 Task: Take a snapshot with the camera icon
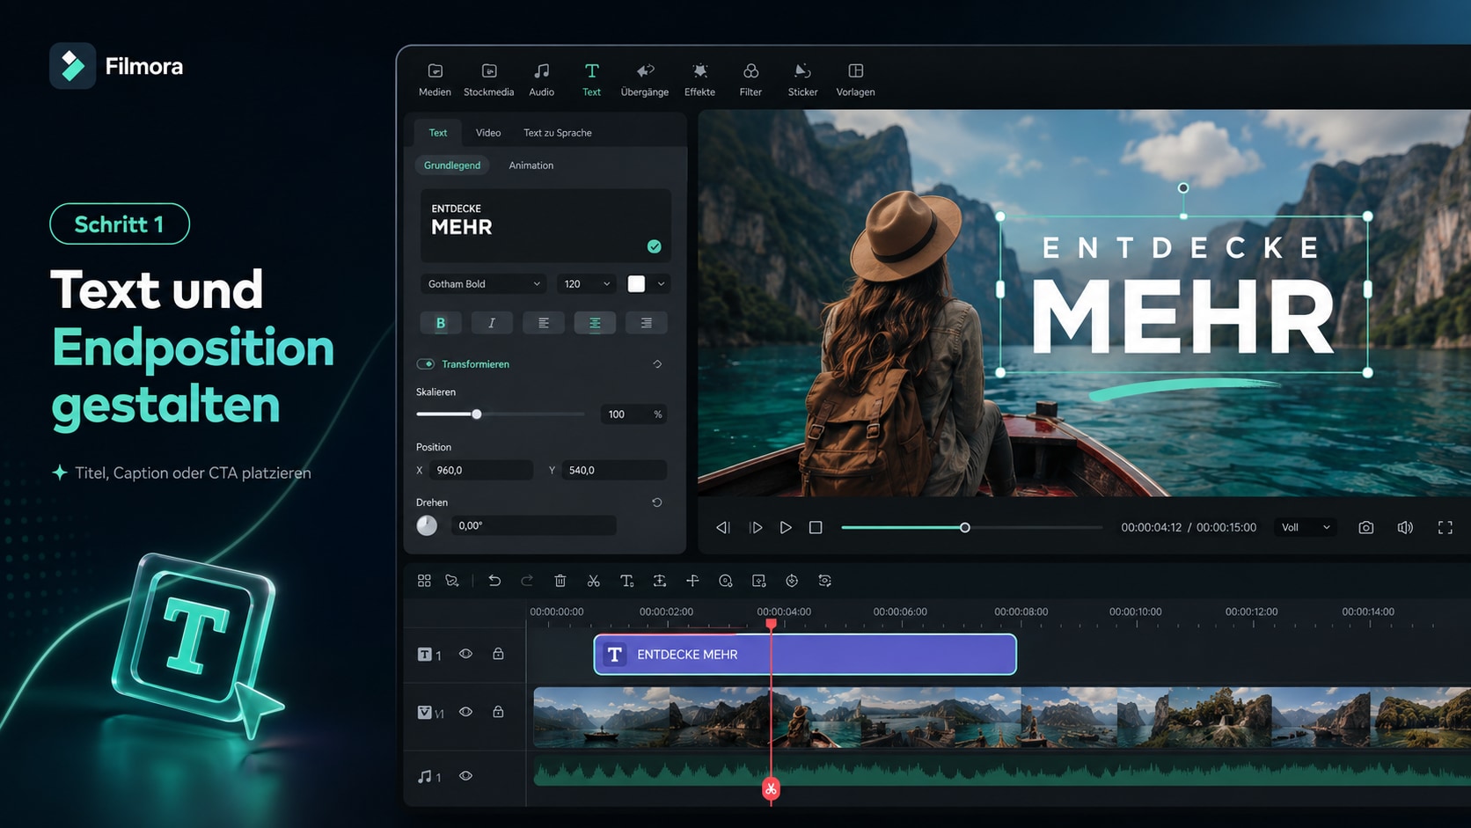tap(1365, 528)
